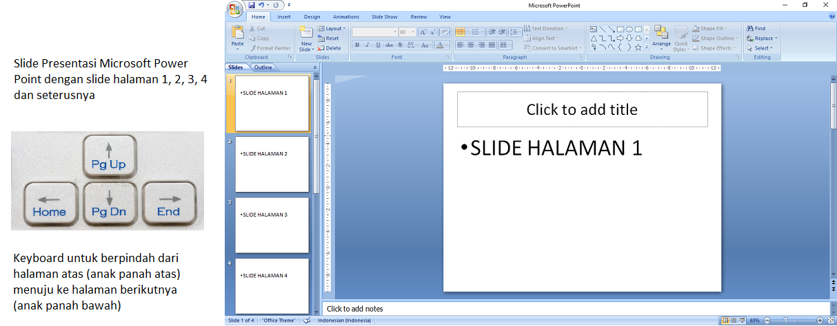Screen dimensions: 837x326
Task: Toggle bullet list button
Action: click(460, 32)
